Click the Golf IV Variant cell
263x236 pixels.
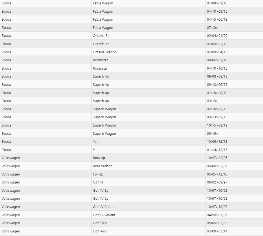pos(104,215)
